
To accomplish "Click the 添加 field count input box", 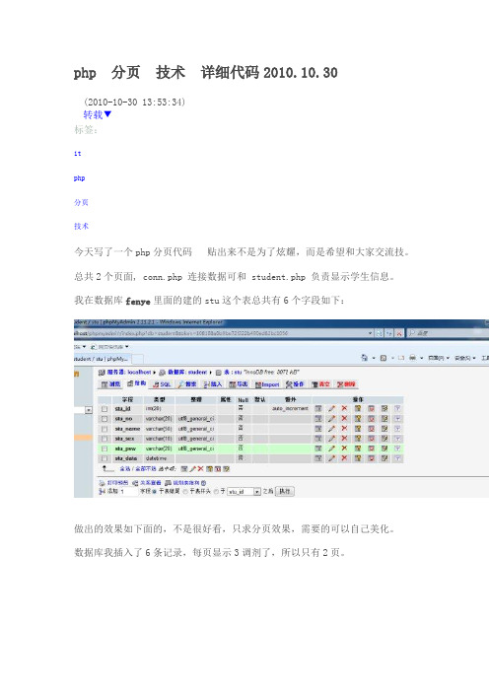I will coord(130,491).
